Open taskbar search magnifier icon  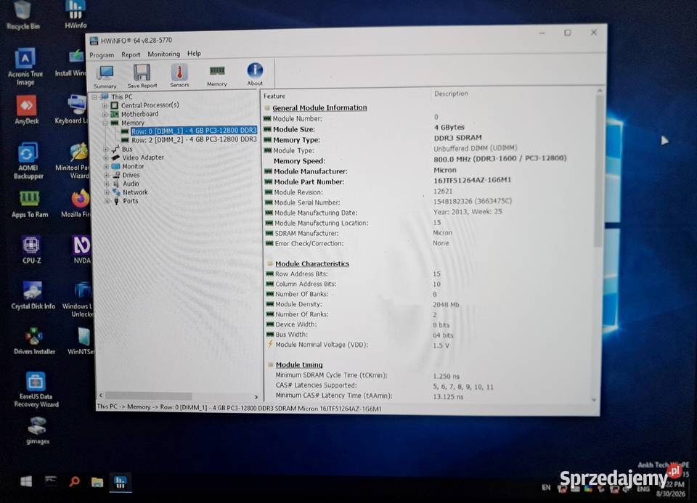pos(74,481)
